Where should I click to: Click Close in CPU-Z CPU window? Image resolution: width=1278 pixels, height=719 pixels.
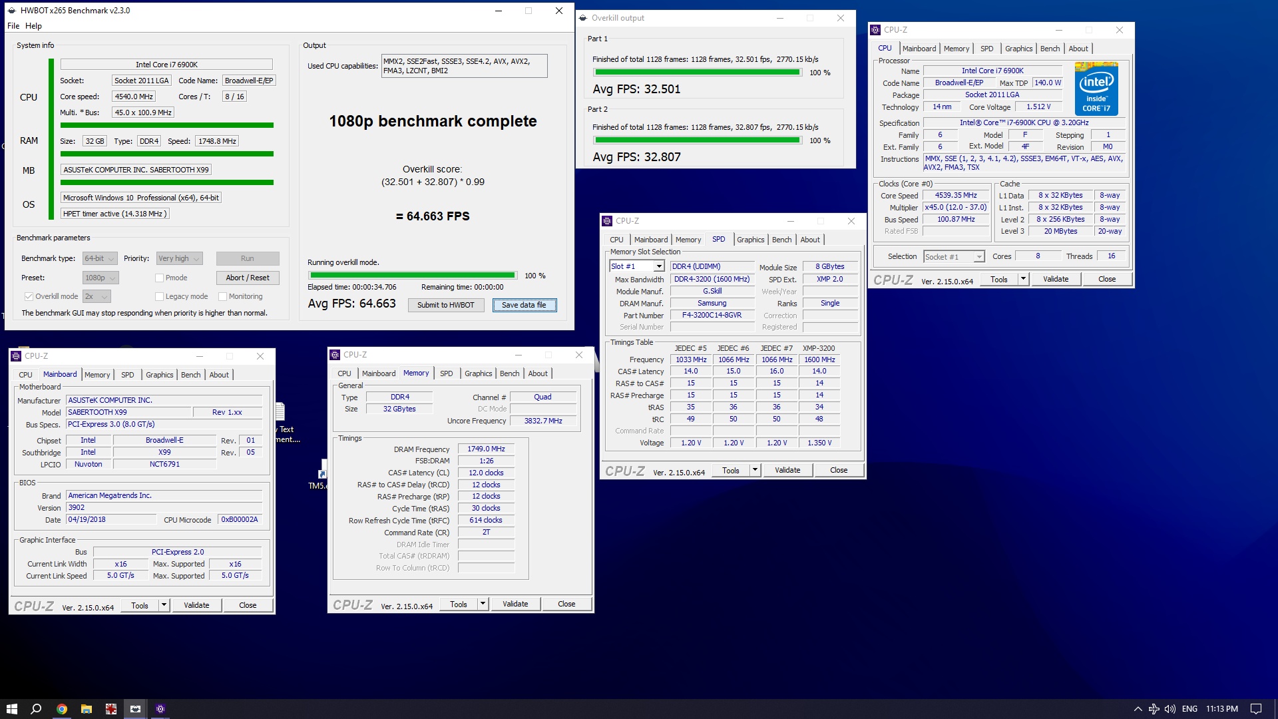tap(1107, 280)
